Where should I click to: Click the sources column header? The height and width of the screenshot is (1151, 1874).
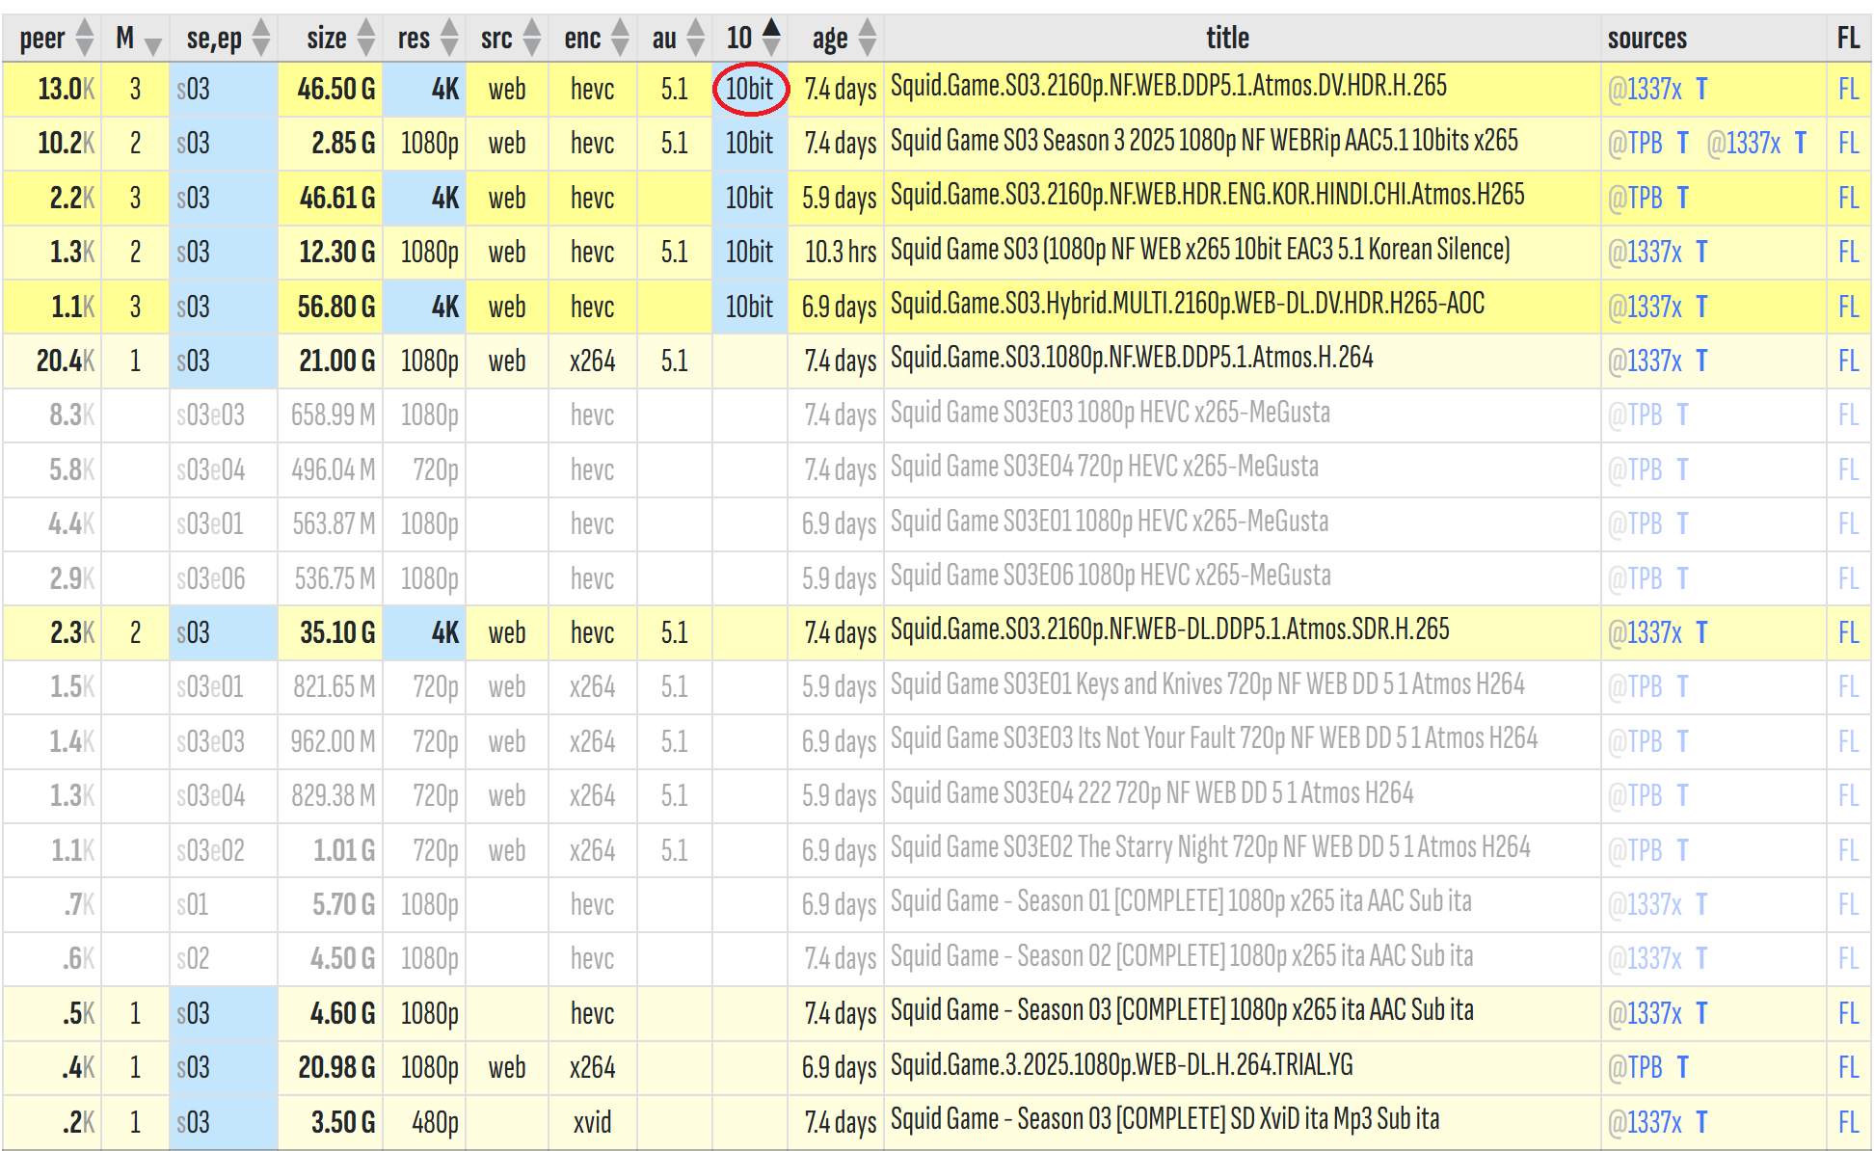1646,38
